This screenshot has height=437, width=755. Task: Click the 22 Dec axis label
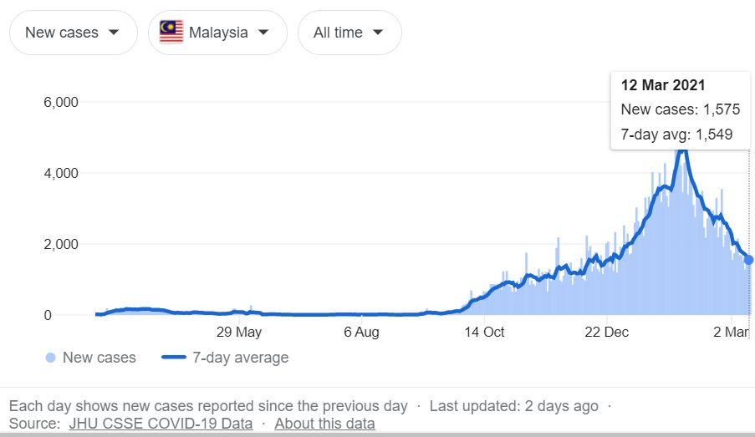pos(605,333)
